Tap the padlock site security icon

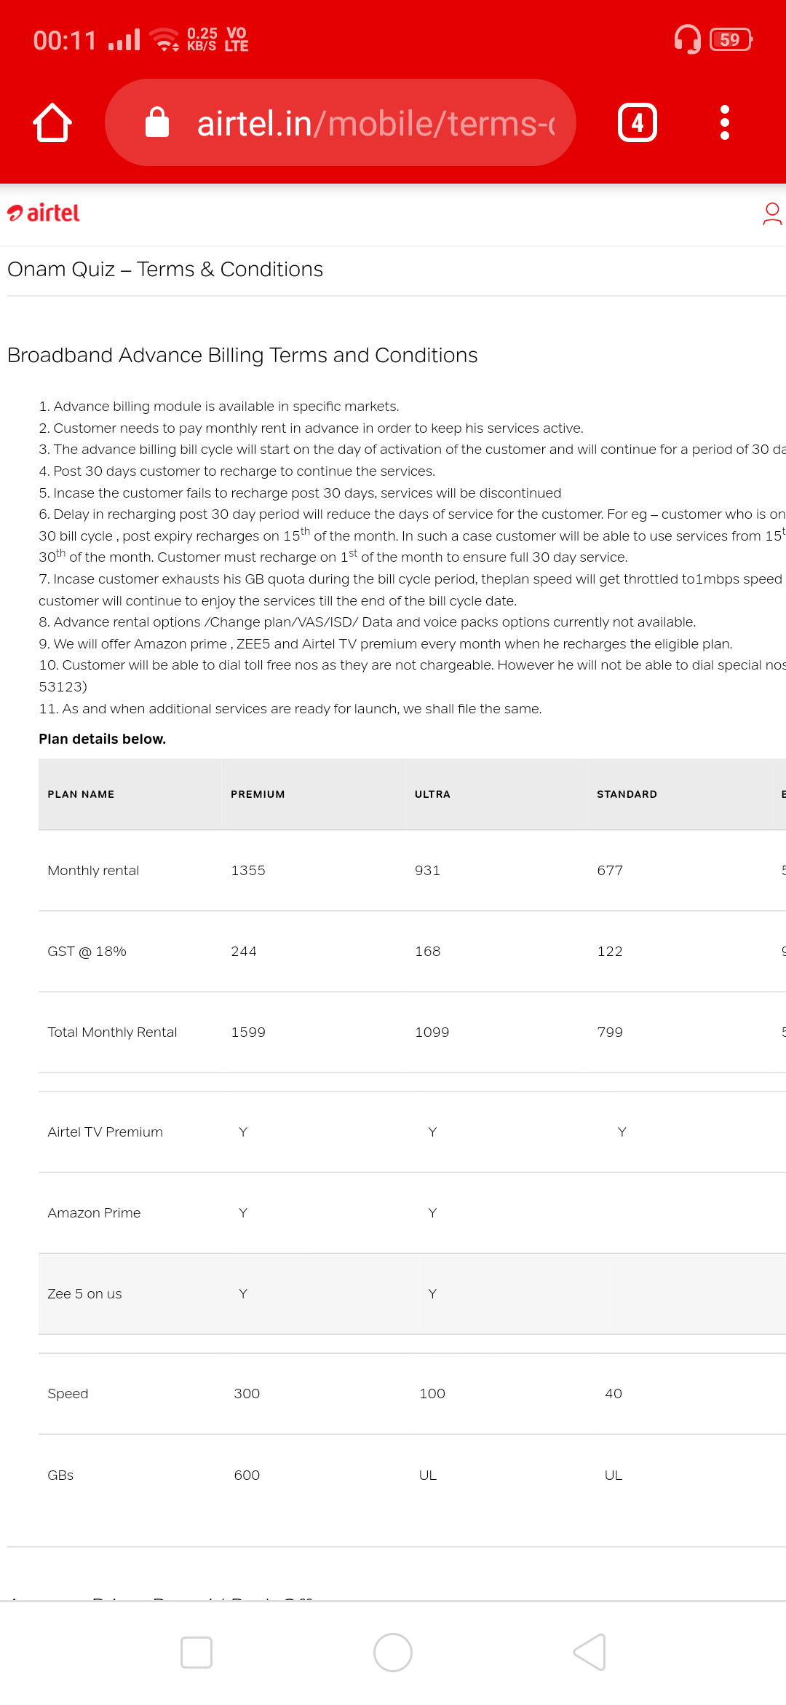click(157, 122)
